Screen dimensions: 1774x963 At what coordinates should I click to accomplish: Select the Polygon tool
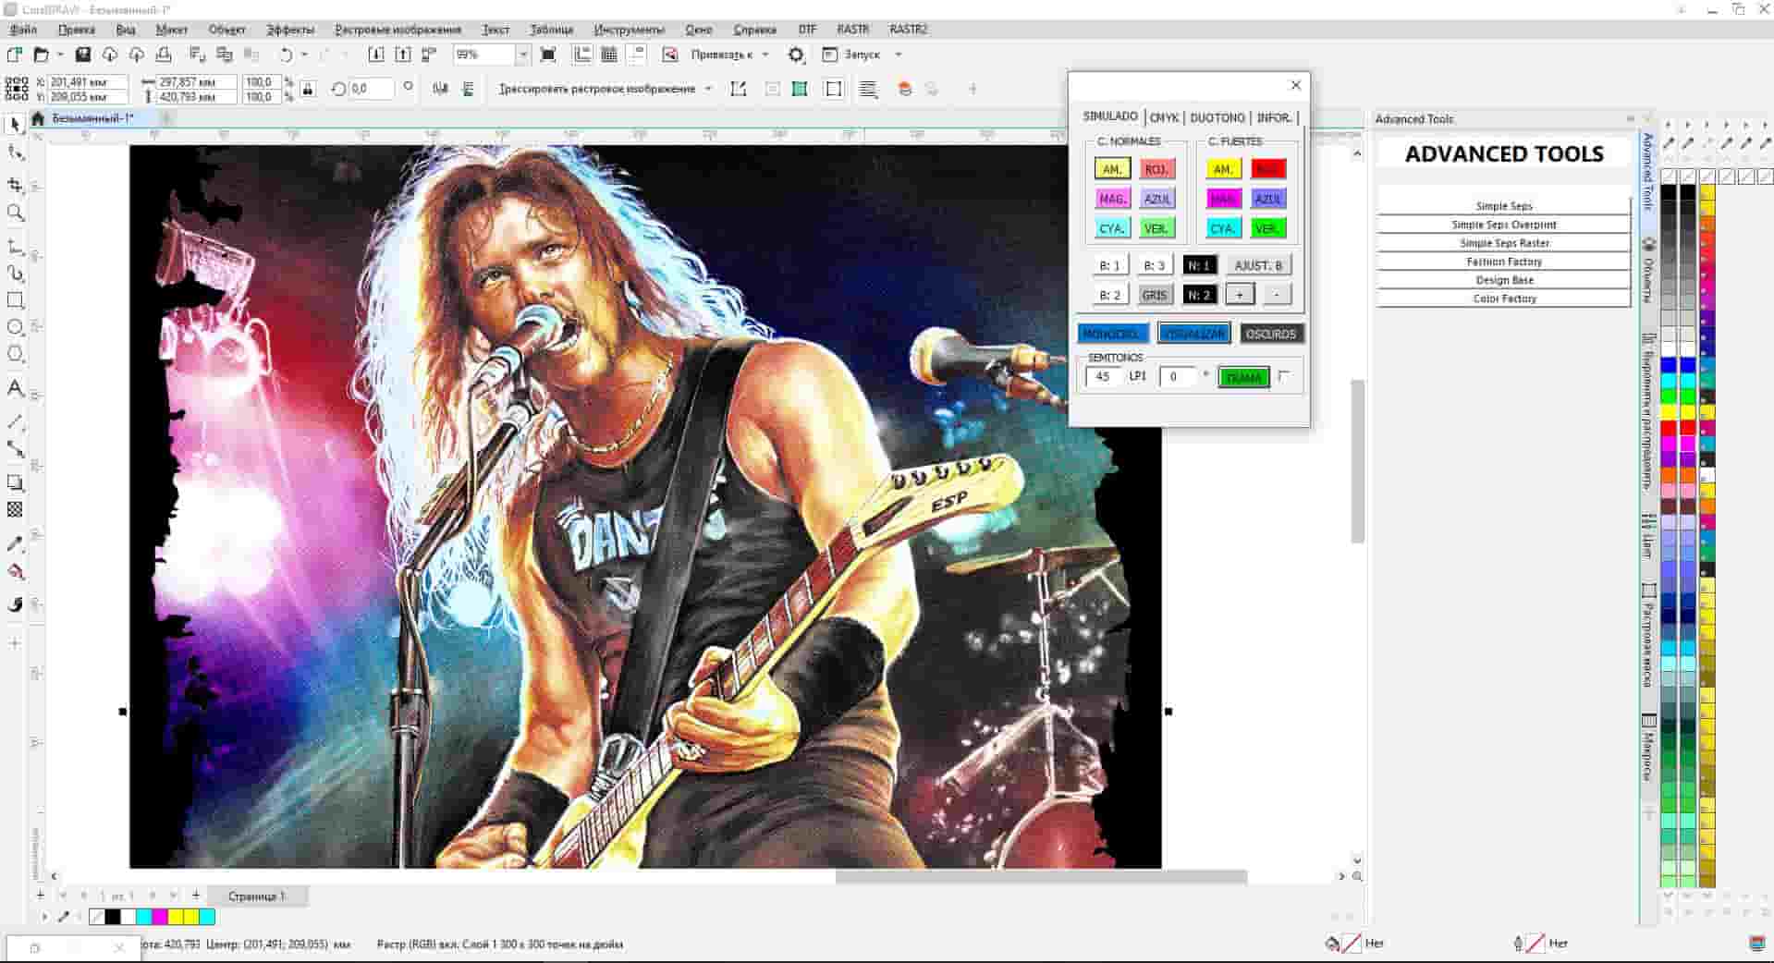15,354
